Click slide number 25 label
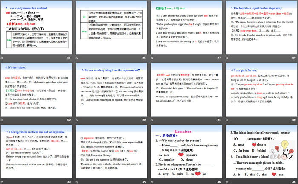Image resolution: width=298 pixels, height=184 pixels. (69, 58)
